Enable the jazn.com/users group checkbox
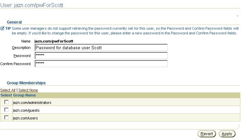The image size is (241, 139). [6, 117]
